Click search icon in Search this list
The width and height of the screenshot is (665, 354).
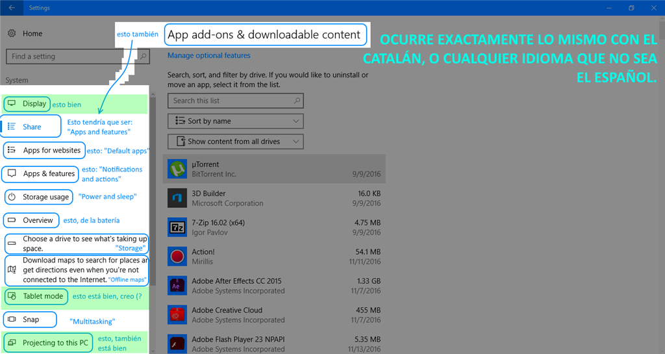[x=297, y=101]
